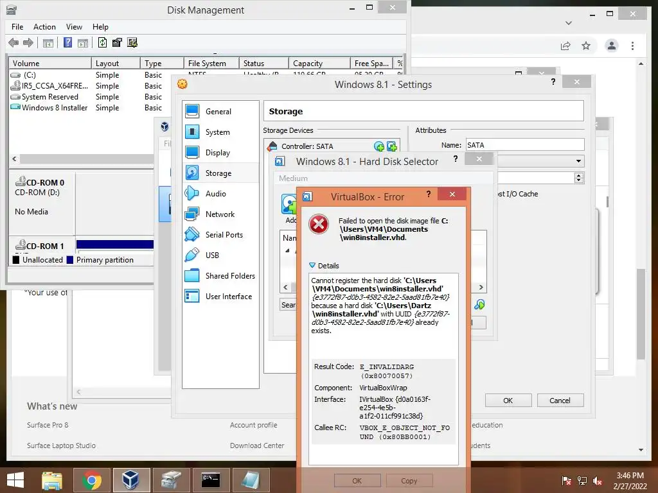Click Windows Start button
The image size is (658, 493).
(15, 480)
